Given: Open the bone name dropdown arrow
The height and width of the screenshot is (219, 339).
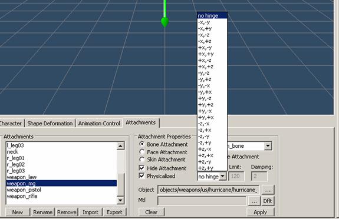Looking at the screenshot, I should [268, 146].
